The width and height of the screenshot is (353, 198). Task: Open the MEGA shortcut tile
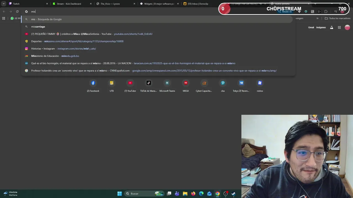pos(186,85)
